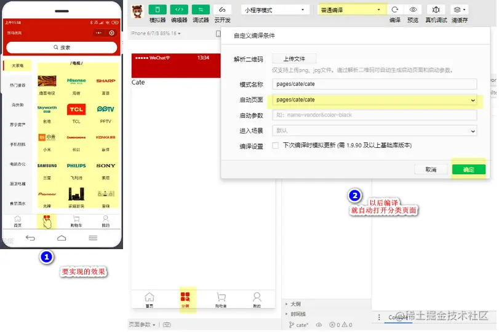
Task: Open the 进入场景 scene dropdown
Action: [374, 131]
